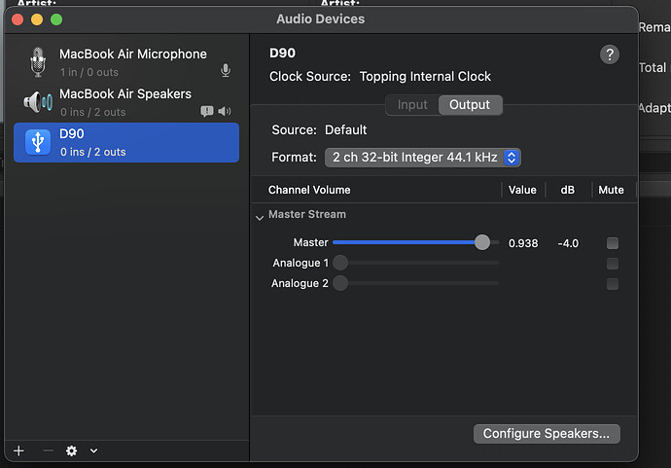Click the 'Audio Devices' window title
The image size is (671, 468).
click(321, 18)
